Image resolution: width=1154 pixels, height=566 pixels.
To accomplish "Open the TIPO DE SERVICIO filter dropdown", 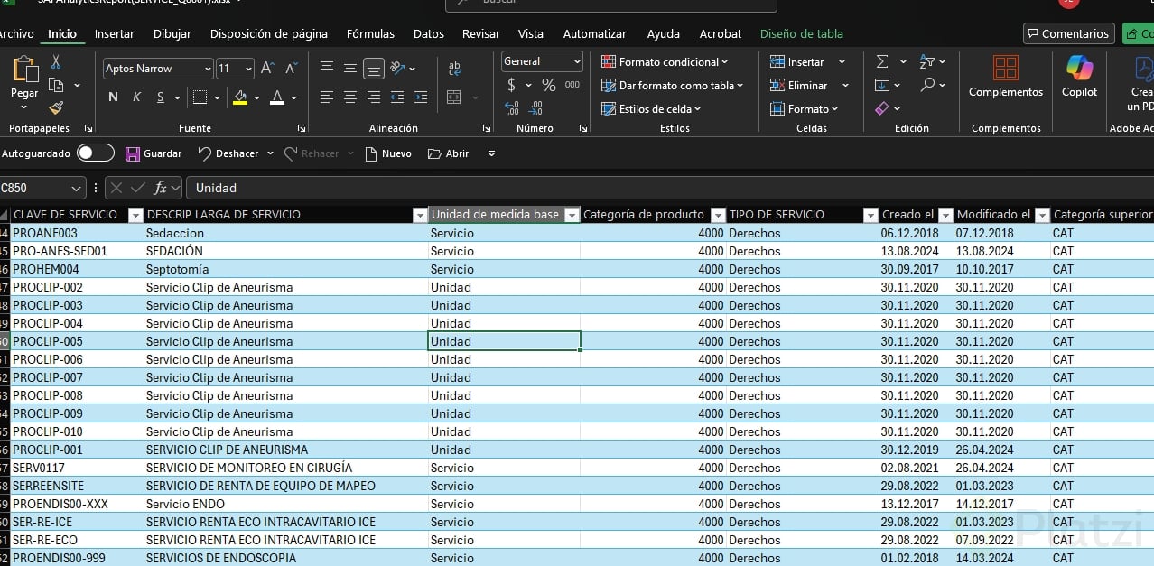I will [x=870, y=215].
